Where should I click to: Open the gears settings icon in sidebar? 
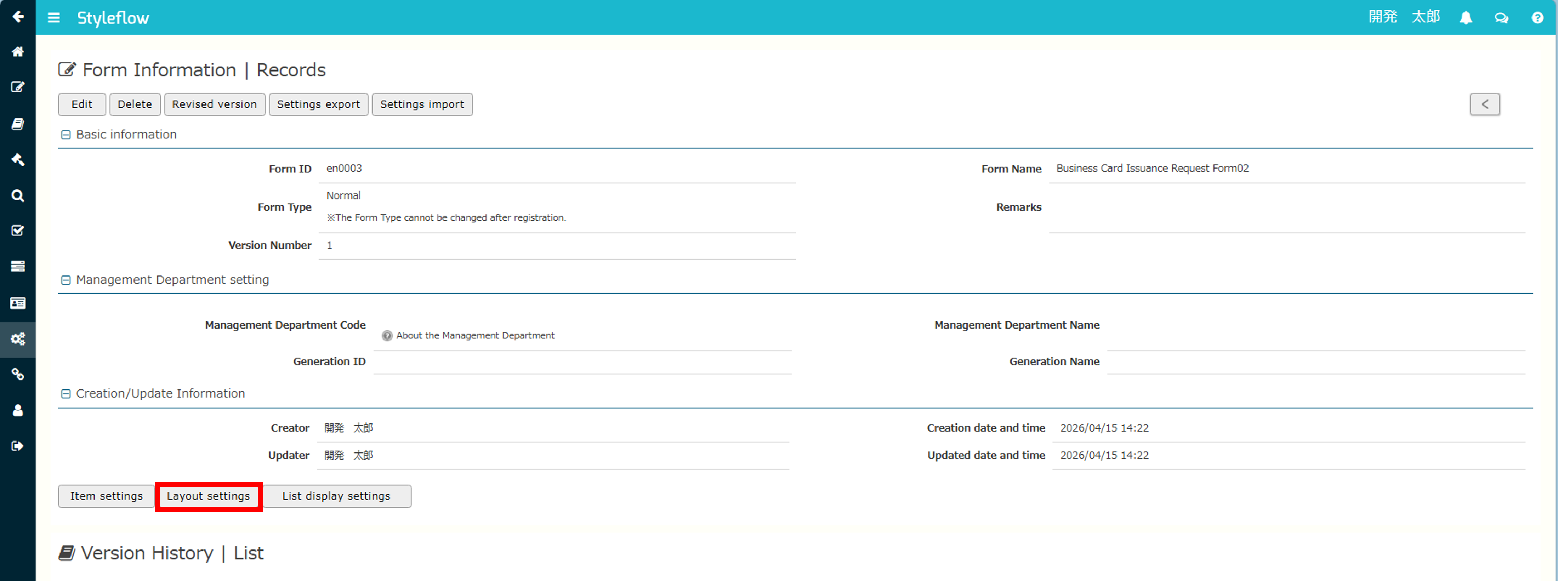coord(18,339)
